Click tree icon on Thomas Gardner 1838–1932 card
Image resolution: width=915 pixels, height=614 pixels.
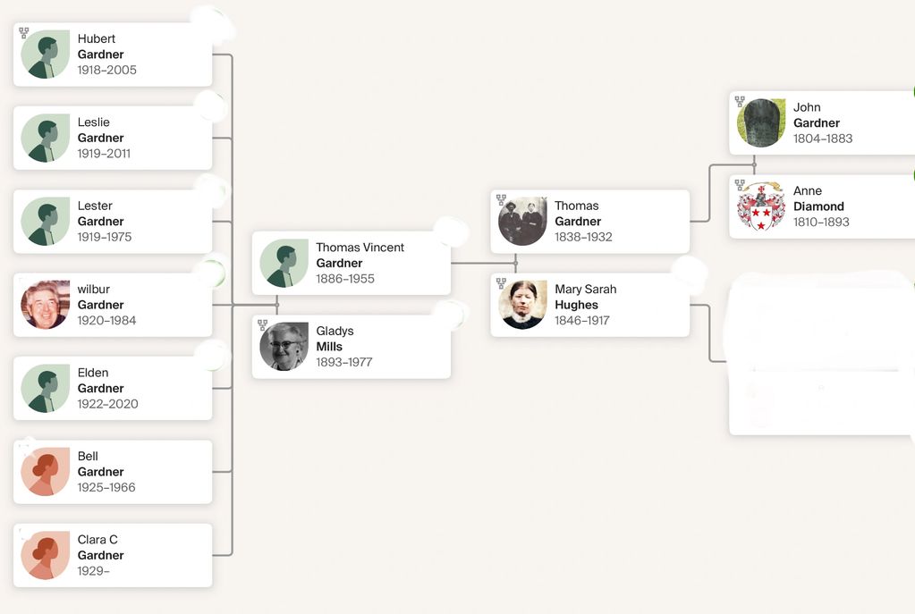pyautogui.click(x=502, y=200)
